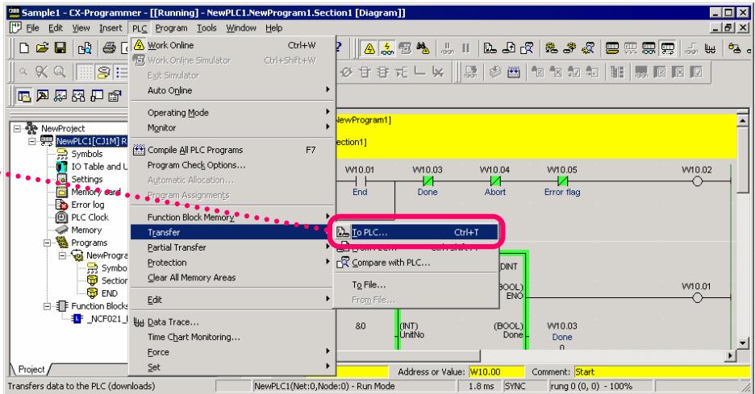
Task: Select Error log in project tree
Action: [88, 205]
